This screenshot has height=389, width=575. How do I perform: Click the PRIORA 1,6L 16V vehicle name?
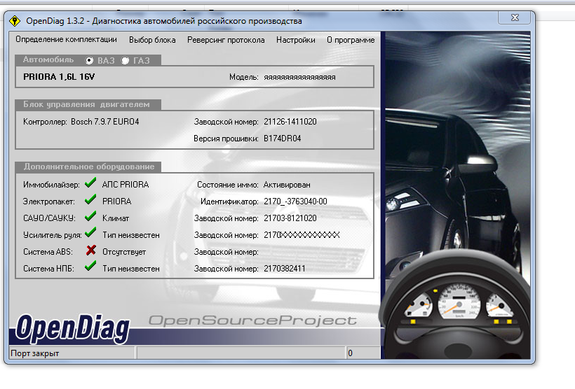(x=59, y=77)
